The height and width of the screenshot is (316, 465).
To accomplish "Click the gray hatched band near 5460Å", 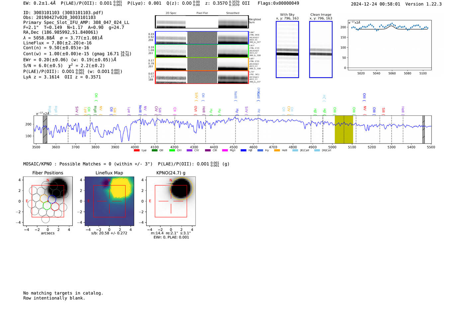I will pyautogui.click(x=423, y=129).
